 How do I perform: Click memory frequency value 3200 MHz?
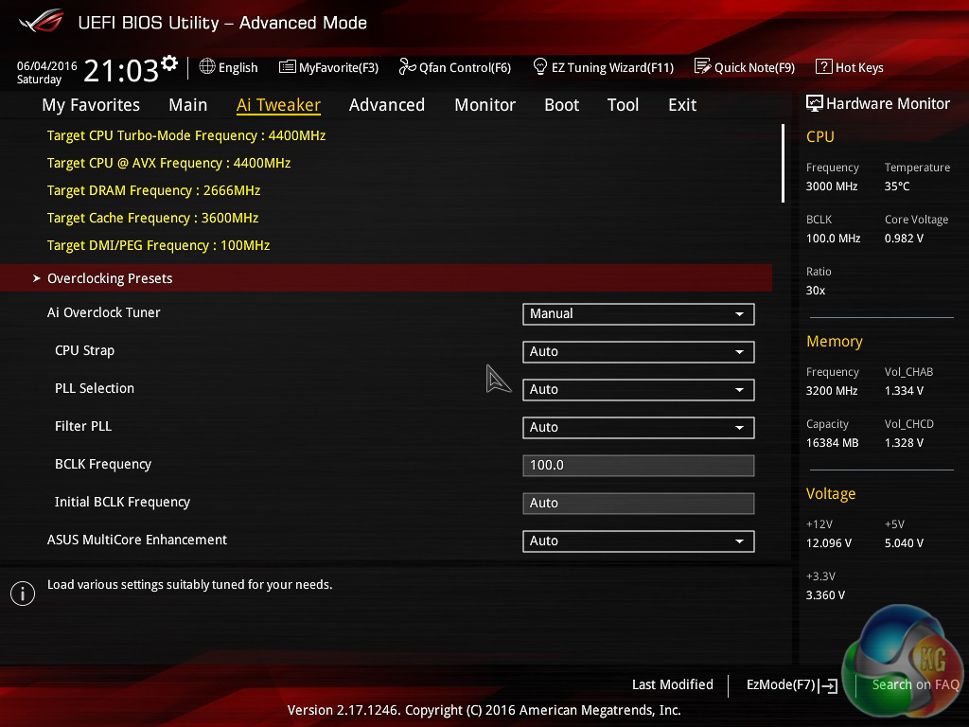click(x=832, y=391)
